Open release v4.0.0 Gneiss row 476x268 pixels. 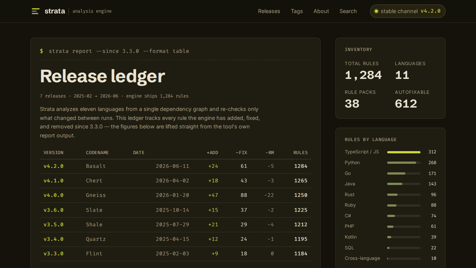(x=176, y=195)
